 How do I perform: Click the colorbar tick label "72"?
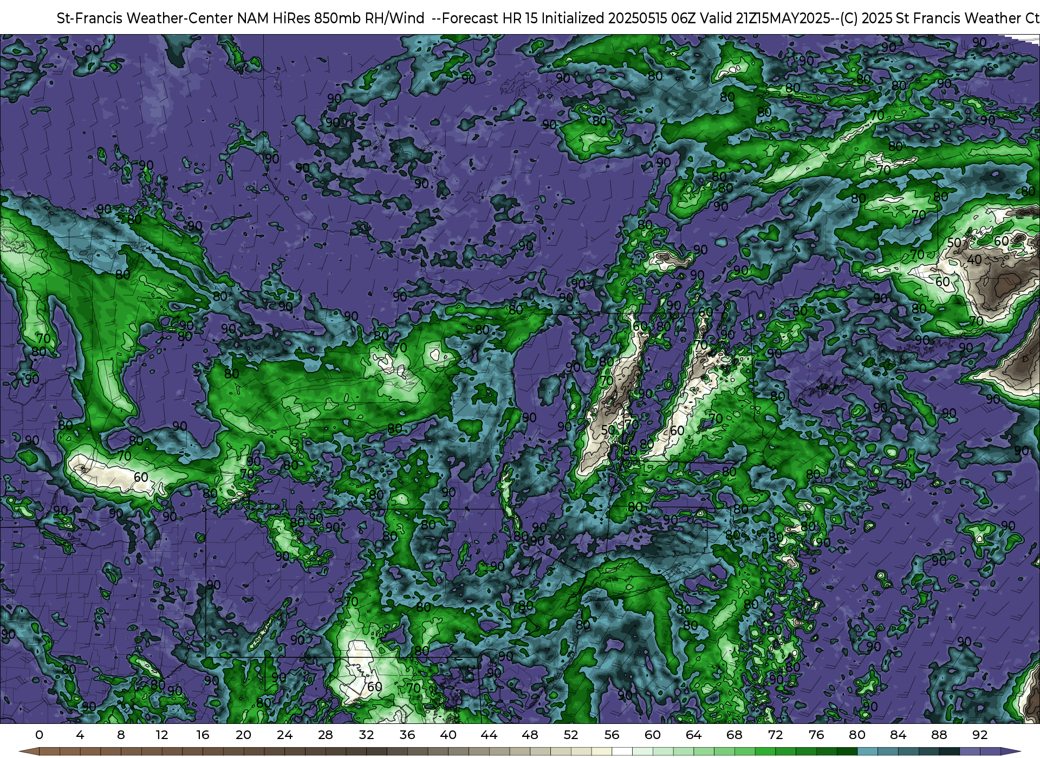775,735
